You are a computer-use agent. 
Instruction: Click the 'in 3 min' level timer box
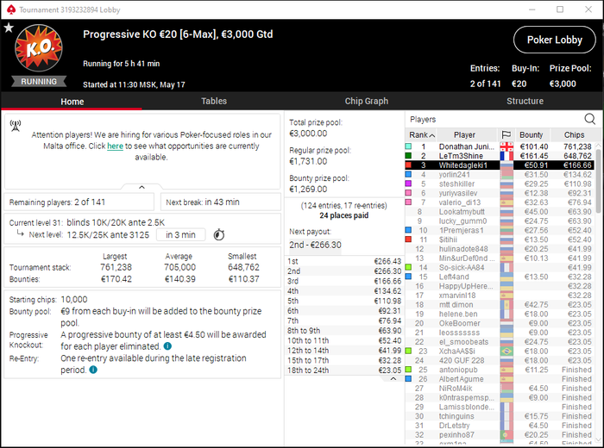pos(180,234)
